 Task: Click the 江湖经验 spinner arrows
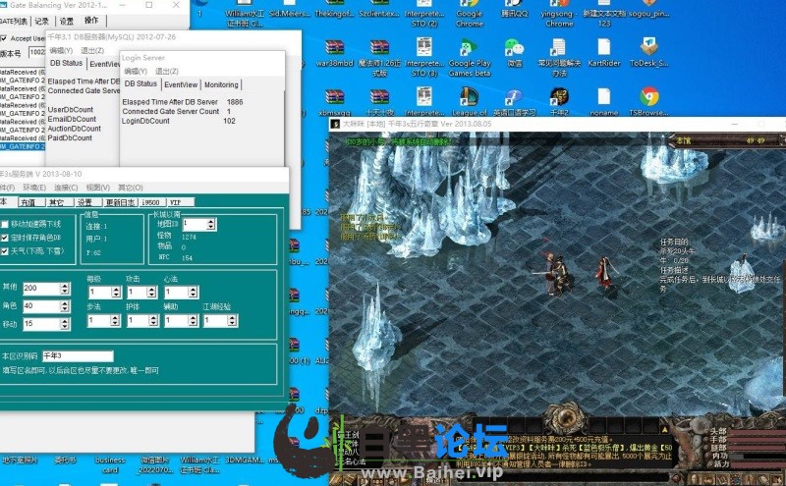coord(232,320)
